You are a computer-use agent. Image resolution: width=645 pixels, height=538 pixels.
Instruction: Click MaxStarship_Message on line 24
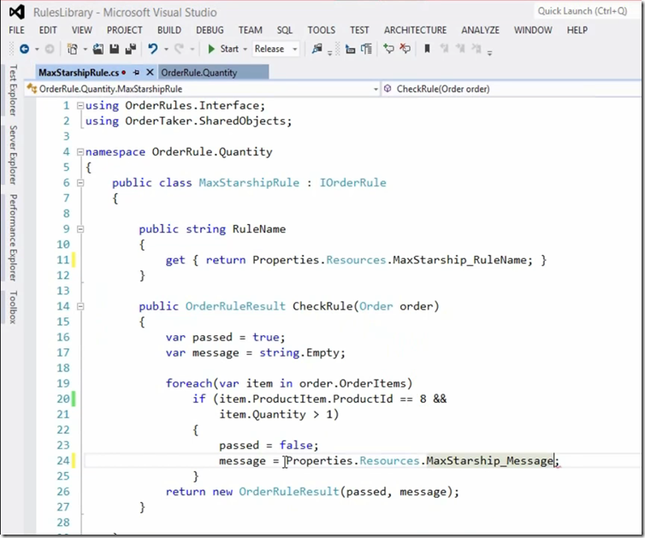pos(489,461)
